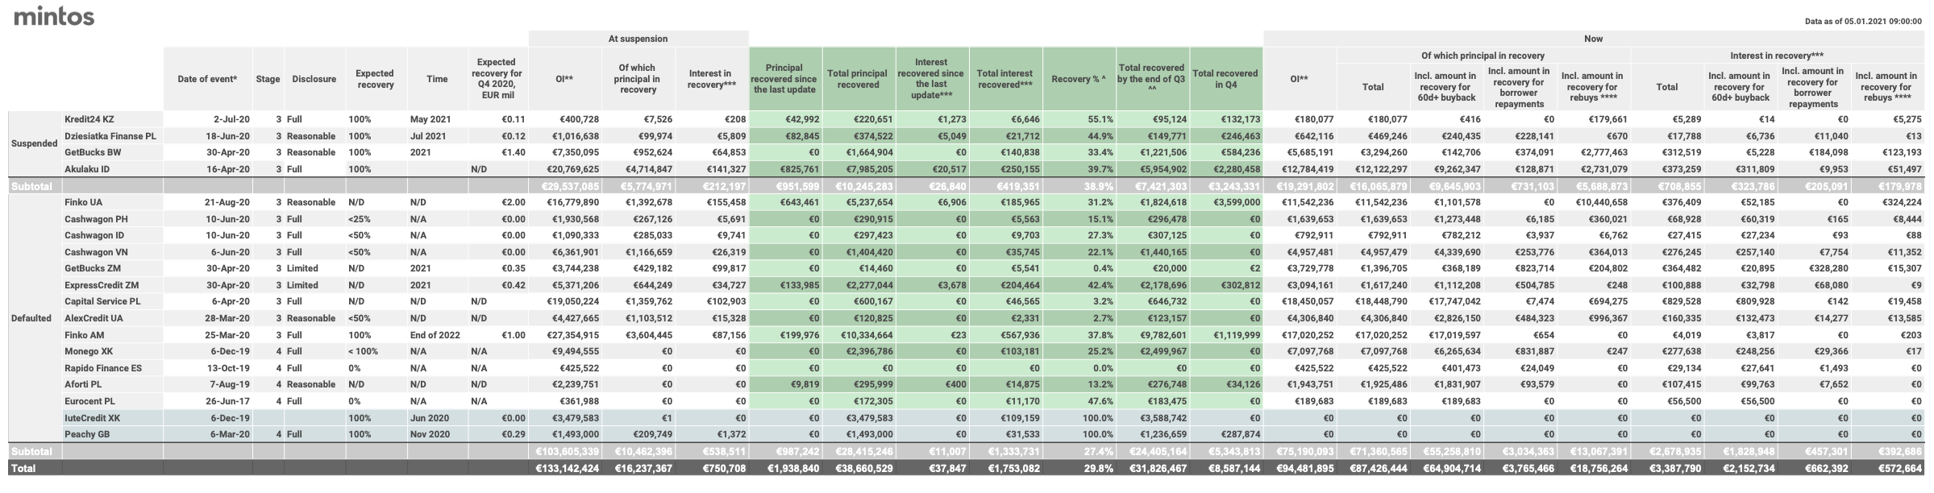Click the 'Cashwagon VN' row name

[96, 252]
